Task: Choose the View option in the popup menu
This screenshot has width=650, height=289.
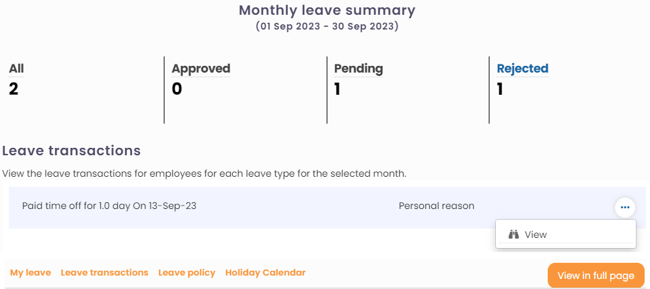Action: [x=536, y=235]
